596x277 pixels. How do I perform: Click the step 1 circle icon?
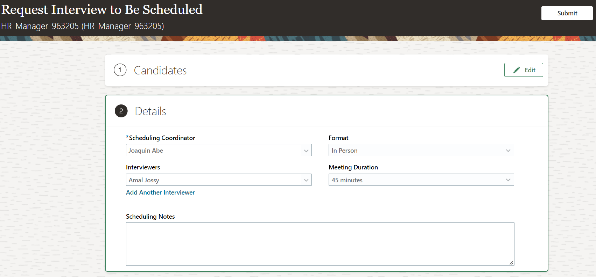(x=120, y=70)
